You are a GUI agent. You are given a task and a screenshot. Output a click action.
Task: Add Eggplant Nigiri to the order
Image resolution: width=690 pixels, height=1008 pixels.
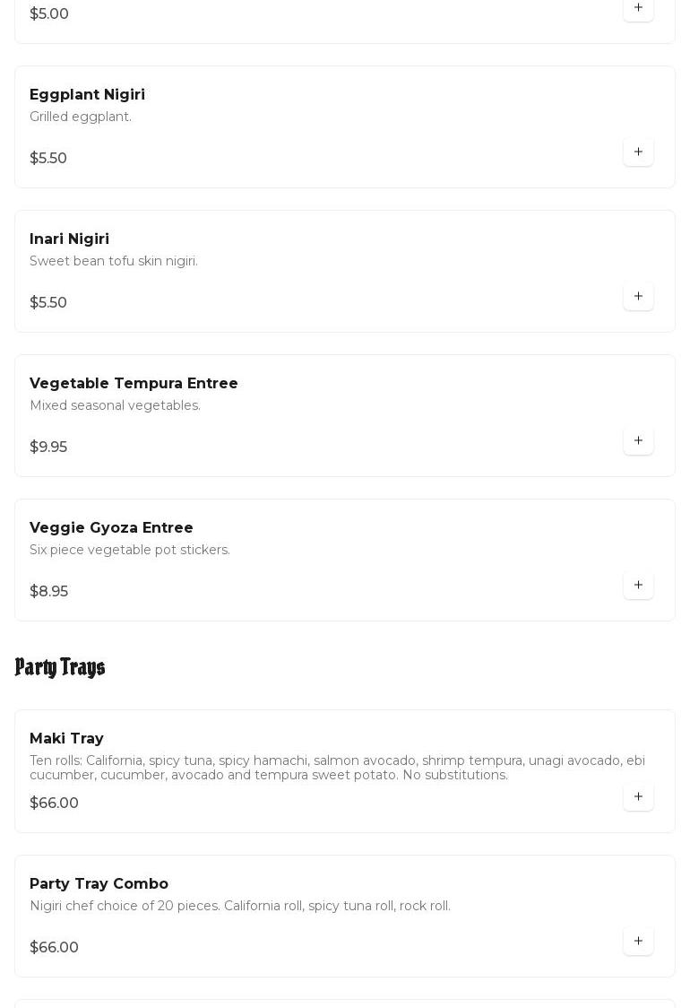638,152
